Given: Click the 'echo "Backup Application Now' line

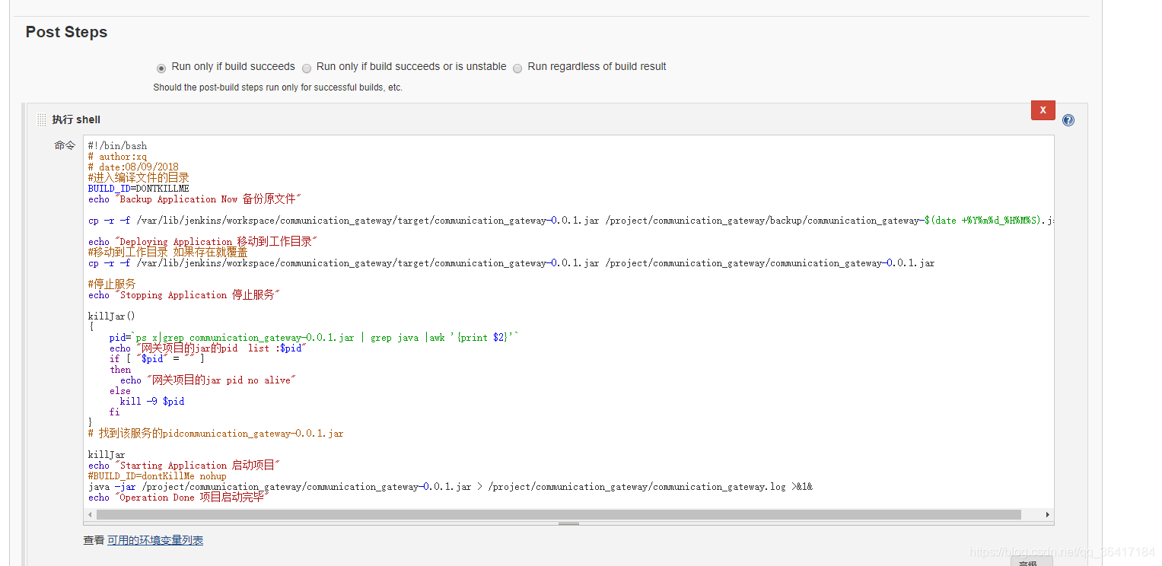Looking at the screenshot, I should tap(195, 199).
